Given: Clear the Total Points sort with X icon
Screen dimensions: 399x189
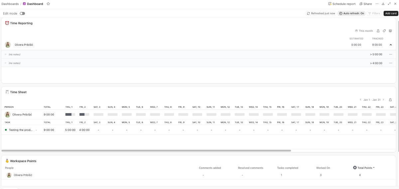Looking at the screenshot, I should [x=355, y=168].
